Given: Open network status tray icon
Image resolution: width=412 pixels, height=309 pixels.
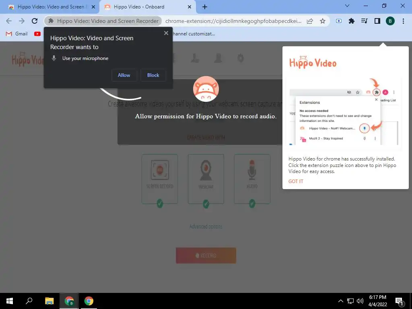Looking at the screenshot, I should (x=350, y=301).
